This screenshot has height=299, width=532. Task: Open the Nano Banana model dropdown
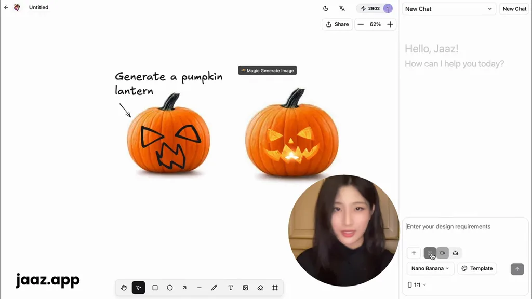(x=430, y=268)
